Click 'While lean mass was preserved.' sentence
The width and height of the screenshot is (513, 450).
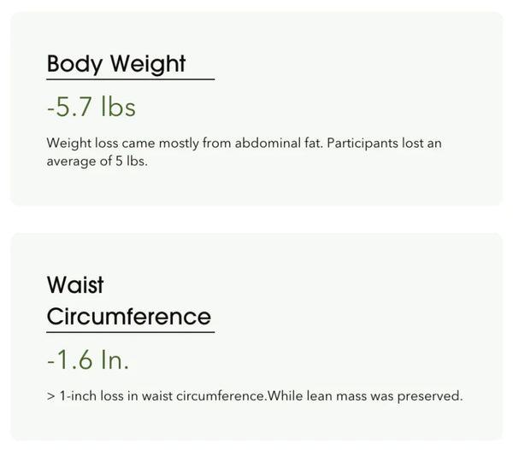(365, 396)
